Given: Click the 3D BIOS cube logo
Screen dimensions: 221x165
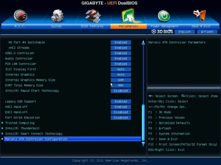Looking at the screenshot, I should (x=154, y=31).
